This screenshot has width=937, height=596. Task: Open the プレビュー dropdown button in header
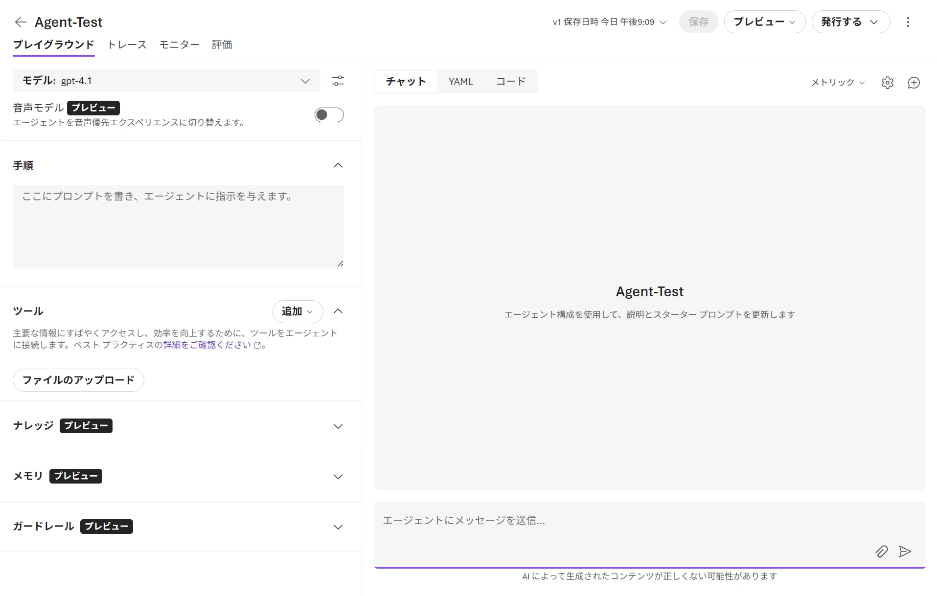click(x=765, y=22)
